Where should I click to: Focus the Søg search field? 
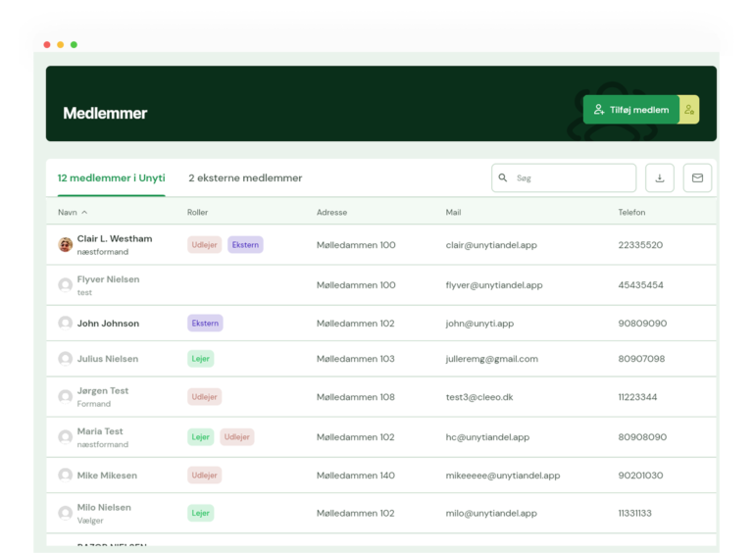click(x=564, y=178)
